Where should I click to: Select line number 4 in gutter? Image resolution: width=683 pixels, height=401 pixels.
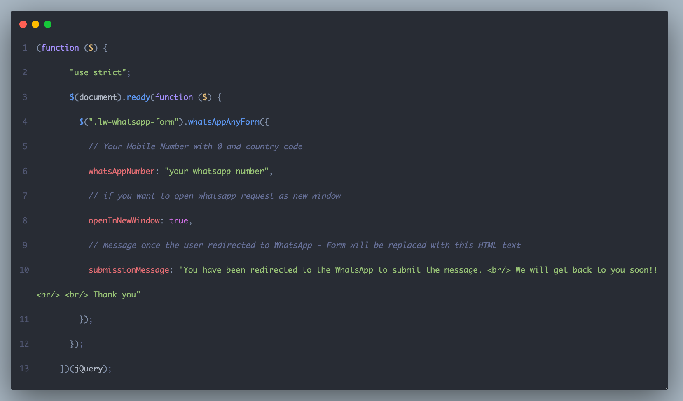(25, 122)
